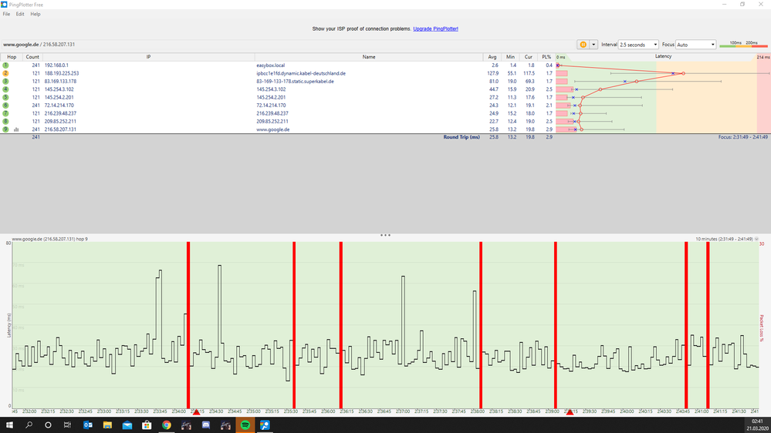Open the File menu
The height and width of the screenshot is (433, 771).
coord(6,14)
